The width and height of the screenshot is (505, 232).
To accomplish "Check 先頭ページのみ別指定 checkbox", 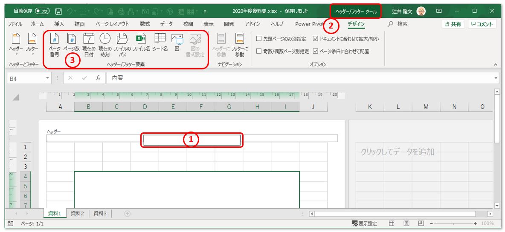I will (258, 39).
